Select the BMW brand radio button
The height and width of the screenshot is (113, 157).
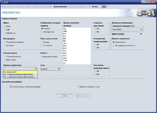pyautogui.click(x=5, y=26)
